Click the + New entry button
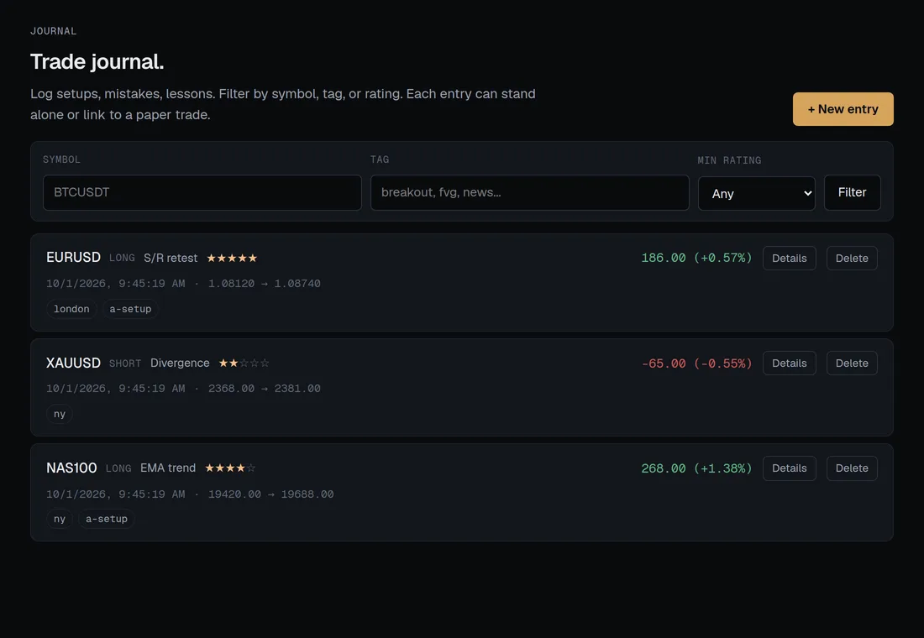Screen dimensions: 924x638 point(843,109)
